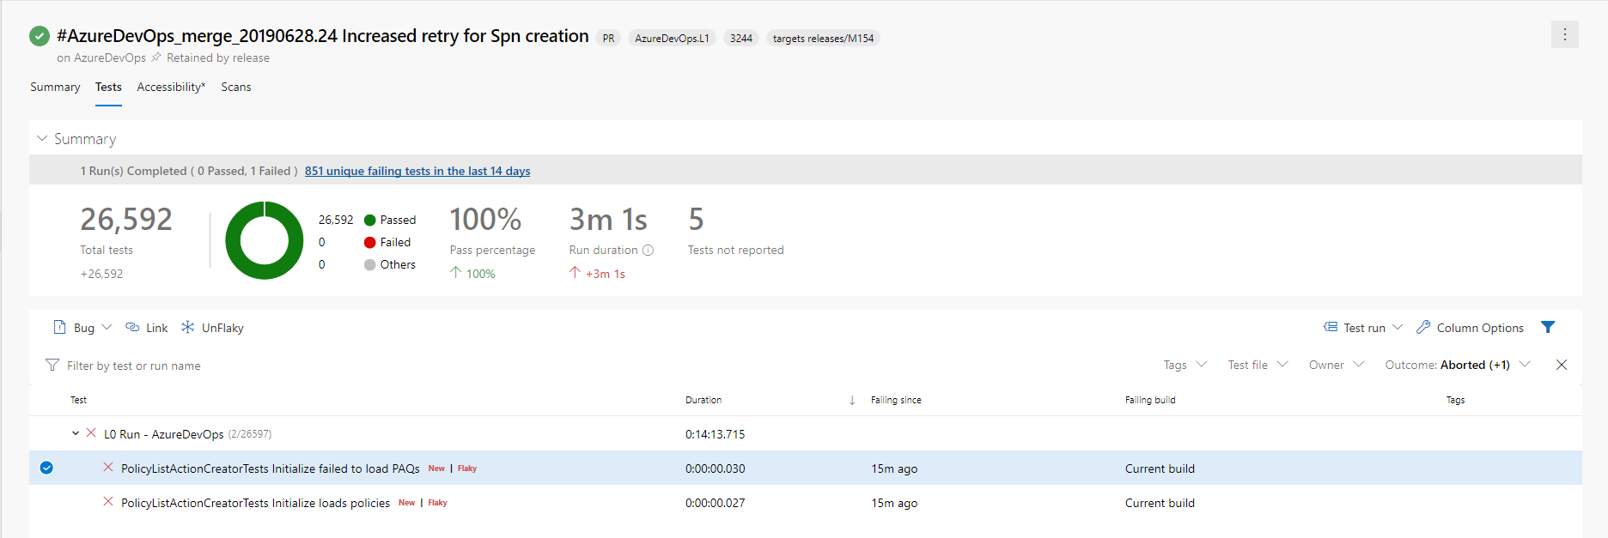Screen dimensions: 1608x538
Task: Click the failed icon on 'failed to load PAQs' test
Action: pos(108,468)
